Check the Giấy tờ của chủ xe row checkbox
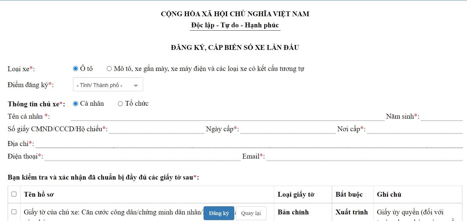Screen dimensions: 467x221 coord(14,212)
